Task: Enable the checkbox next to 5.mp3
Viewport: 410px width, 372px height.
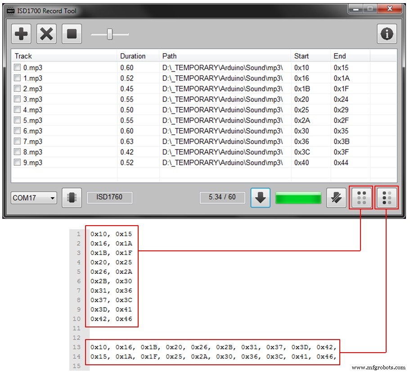Action: (x=17, y=120)
